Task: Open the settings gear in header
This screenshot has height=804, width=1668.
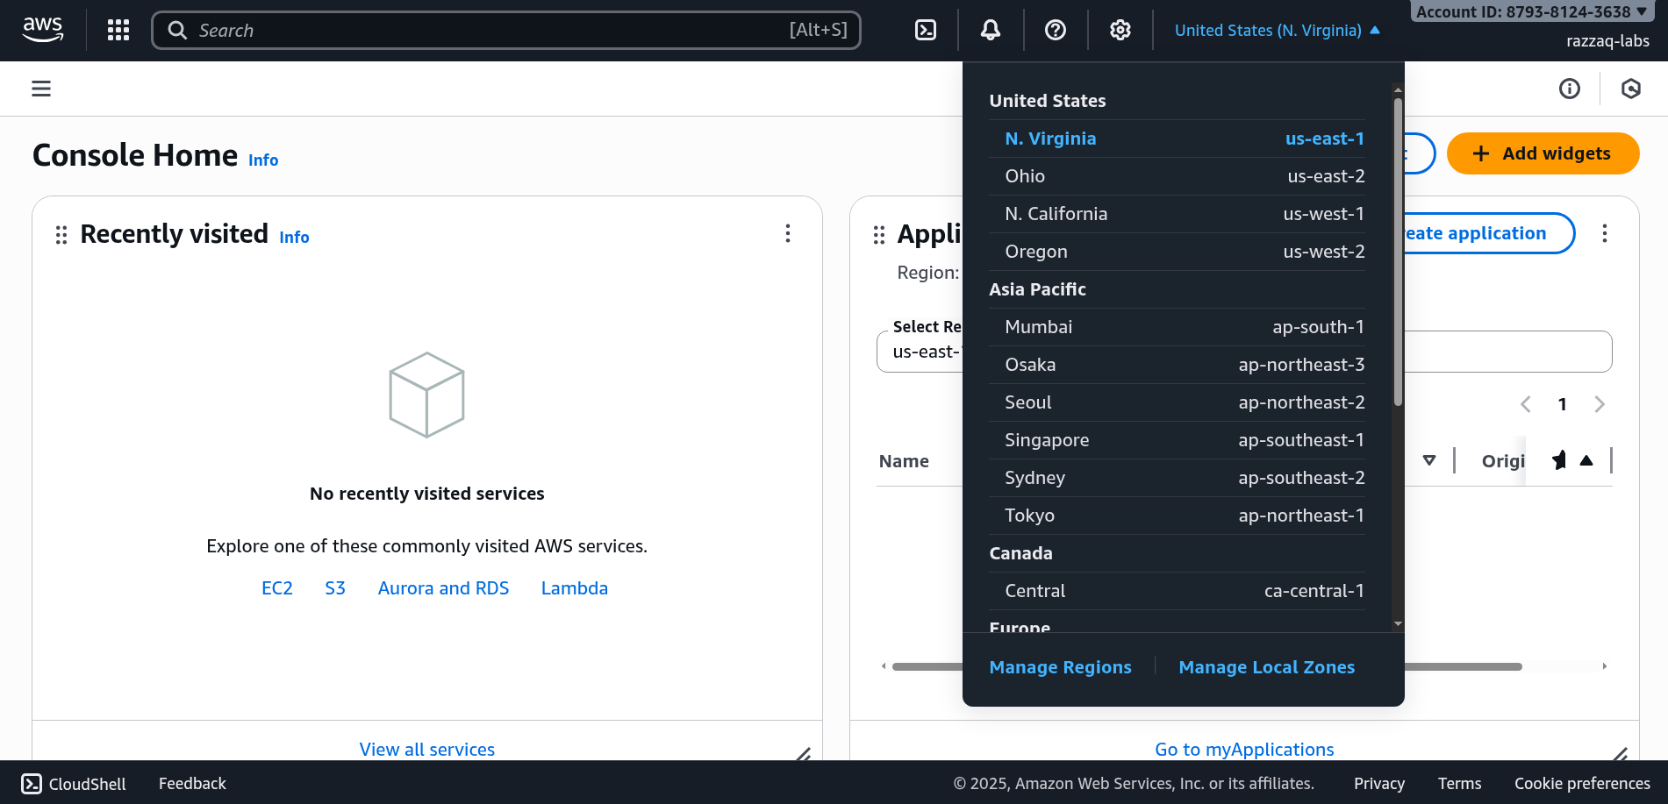Action: coord(1120,31)
